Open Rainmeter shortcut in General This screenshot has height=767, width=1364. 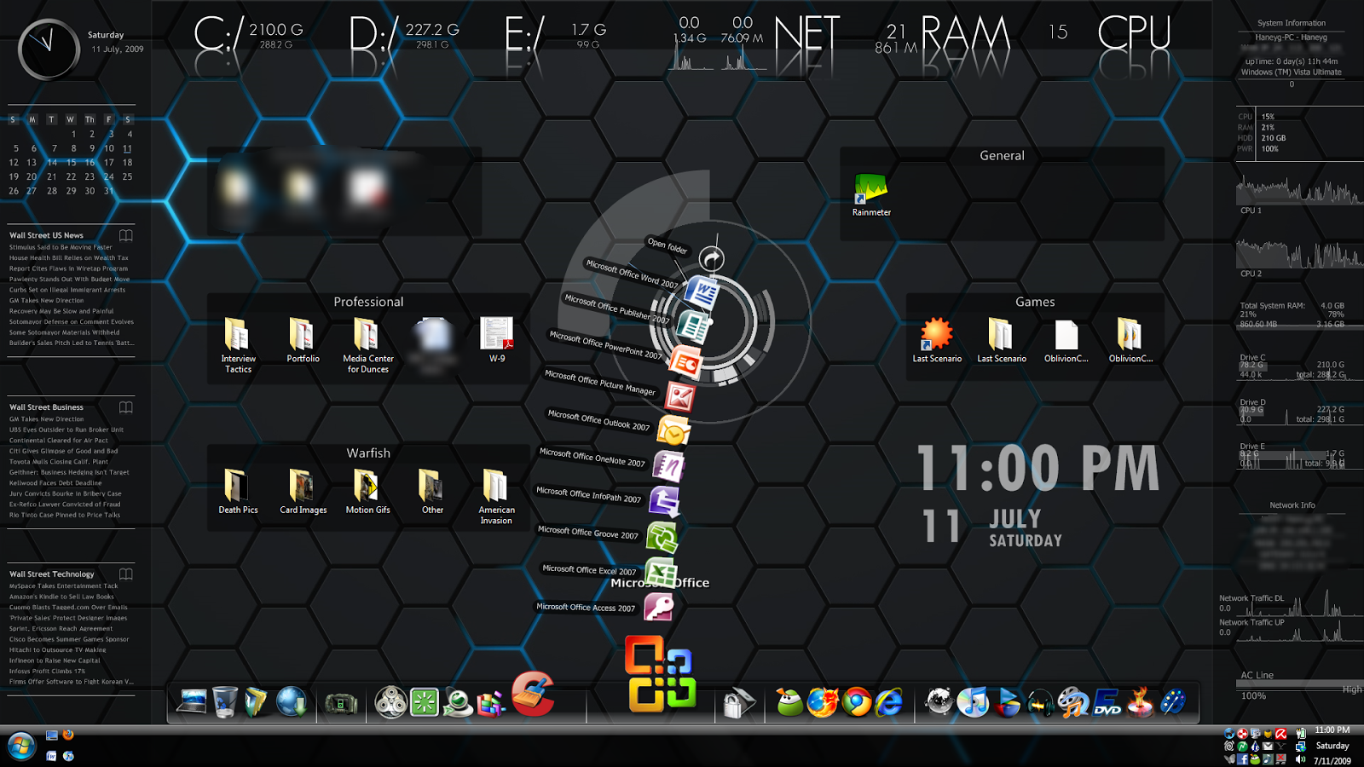(x=871, y=195)
